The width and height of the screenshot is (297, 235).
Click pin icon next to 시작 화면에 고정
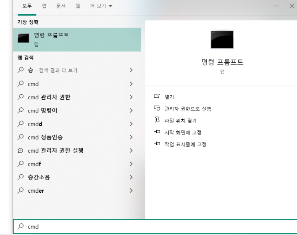point(157,131)
